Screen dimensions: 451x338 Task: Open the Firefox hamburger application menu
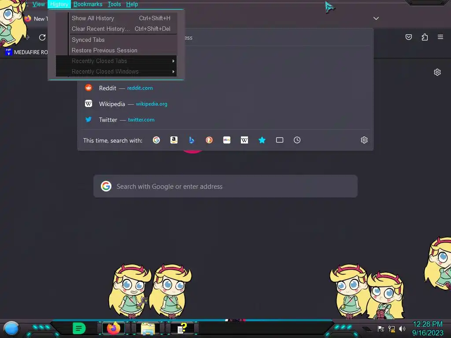[x=440, y=37]
